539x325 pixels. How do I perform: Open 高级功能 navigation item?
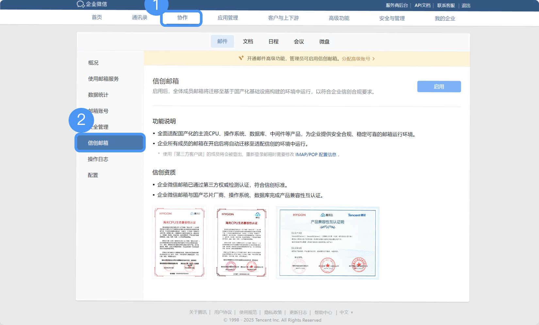click(x=339, y=18)
